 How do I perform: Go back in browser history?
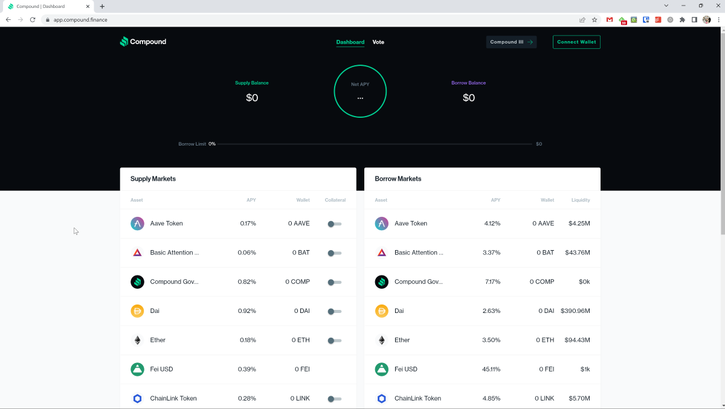pos(8,19)
